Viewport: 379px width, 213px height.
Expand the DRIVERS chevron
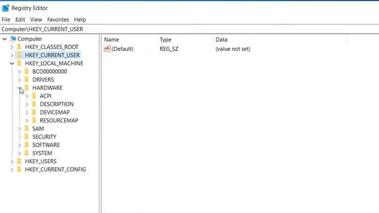pyautogui.click(x=20, y=80)
